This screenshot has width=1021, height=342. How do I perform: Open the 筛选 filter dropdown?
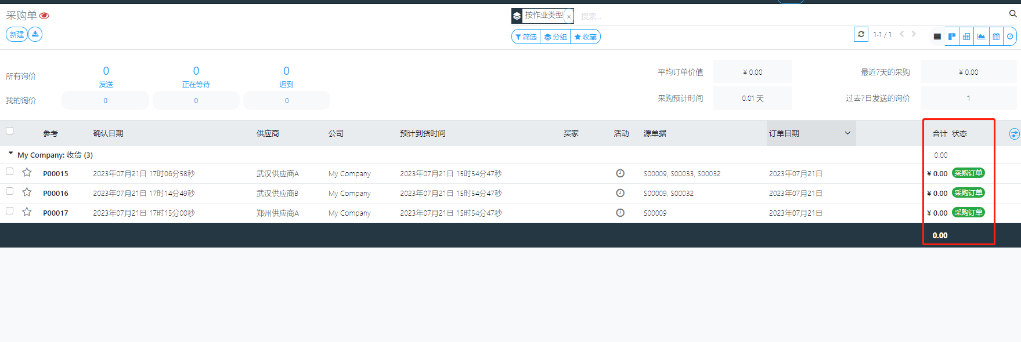click(526, 37)
